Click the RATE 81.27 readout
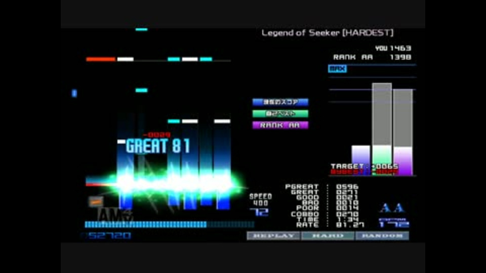The width and height of the screenshot is (486, 273). click(x=330, y=225)
